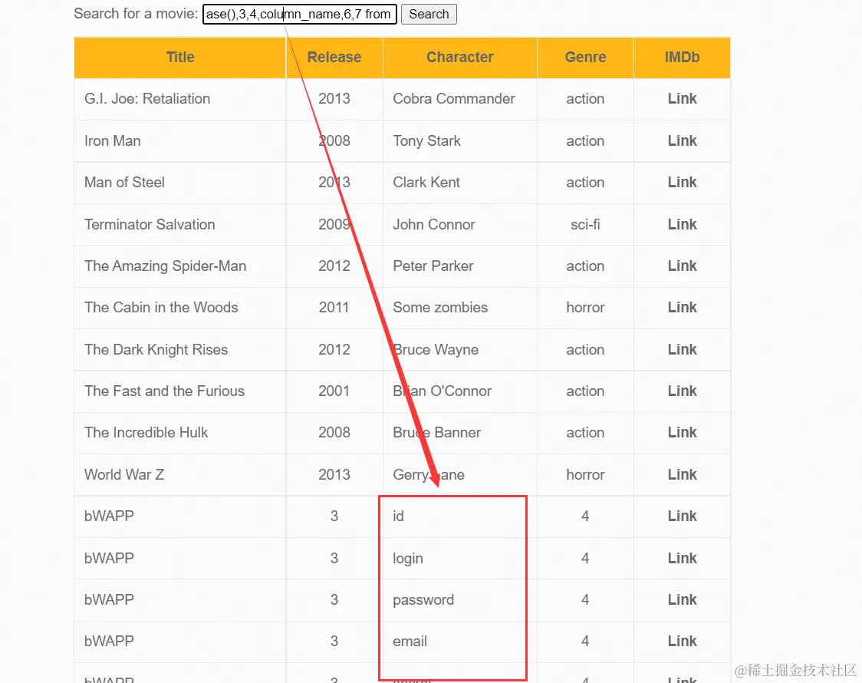The height and width of the screenshot is (683, 862).
Task: Click the Character column header
Action: point(460,58)
